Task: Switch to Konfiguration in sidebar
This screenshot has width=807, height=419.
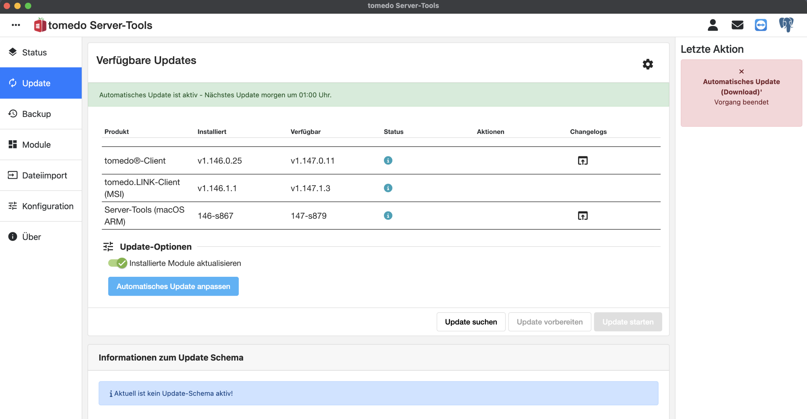Action: [x=41, y=206]
